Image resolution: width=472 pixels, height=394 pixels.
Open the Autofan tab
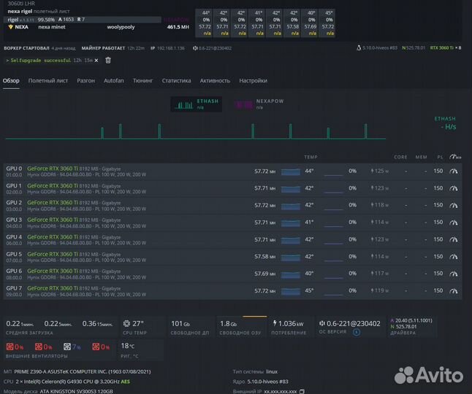point(113,81)
